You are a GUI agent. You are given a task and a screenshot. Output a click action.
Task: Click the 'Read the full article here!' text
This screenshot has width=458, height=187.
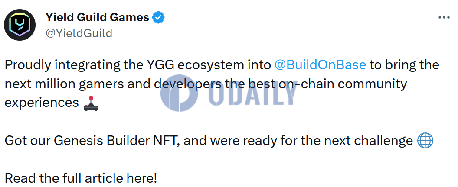pos(81,178)
